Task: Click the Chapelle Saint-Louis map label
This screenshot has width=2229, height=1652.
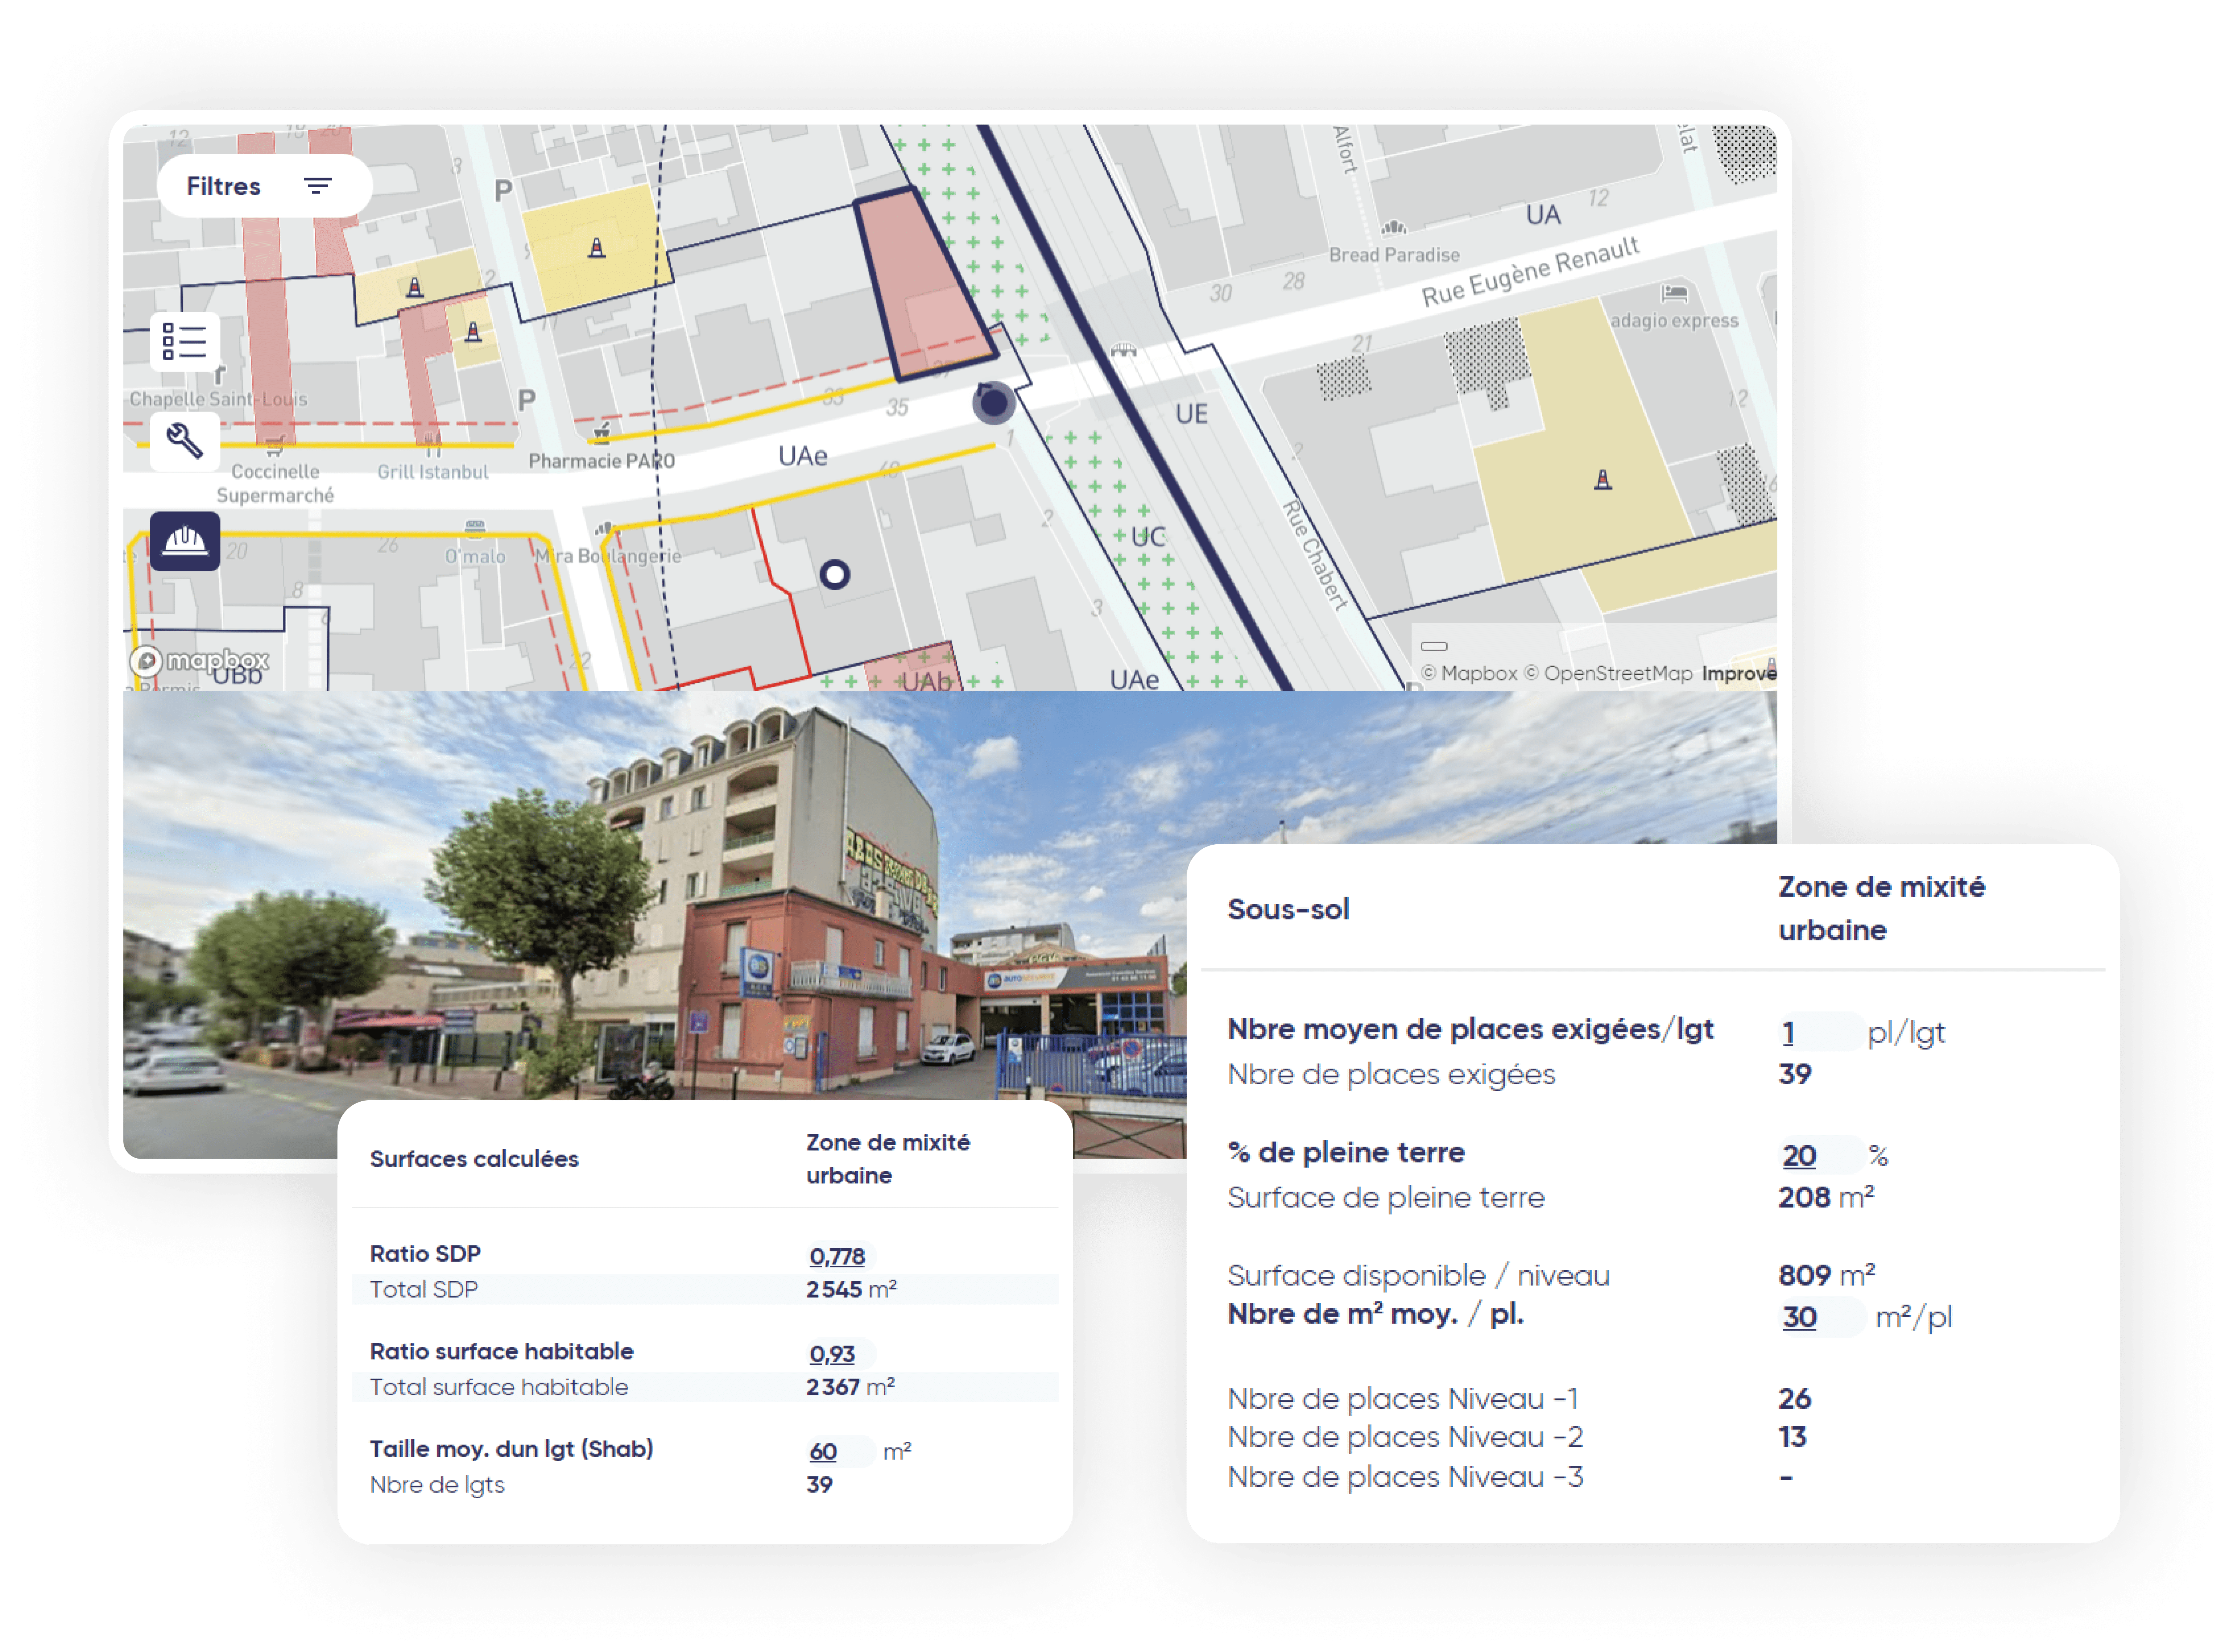Action: [x=218, y=399]
